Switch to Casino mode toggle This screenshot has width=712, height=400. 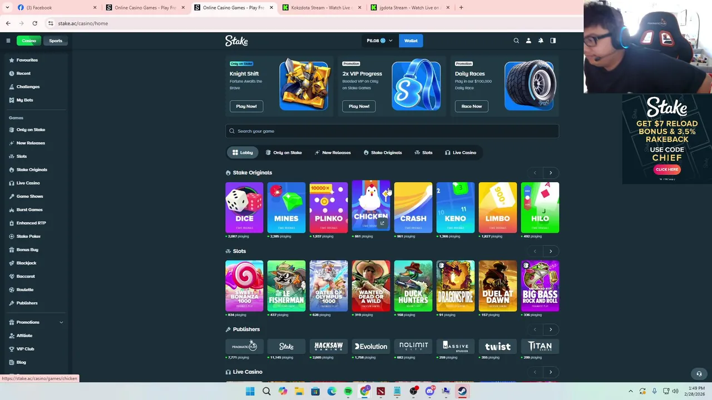29,41
